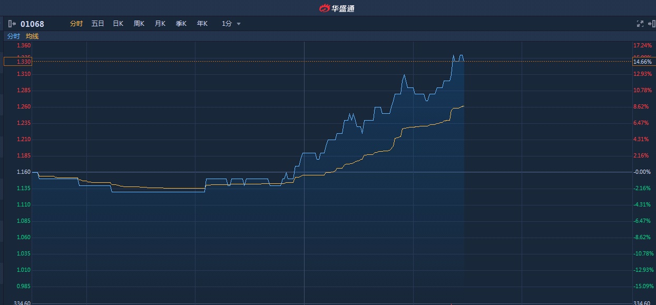The height and width of the screenshot is (305, 656).
Task: Click the 0.985 green price label
Action: [x=24, y=287]
